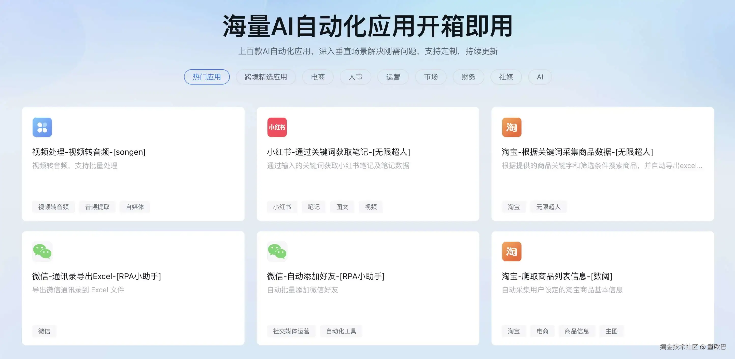Click the orange 淘 icon in the top card
The width and height of the screenshot is (735, 359).
tap(512, 127)
